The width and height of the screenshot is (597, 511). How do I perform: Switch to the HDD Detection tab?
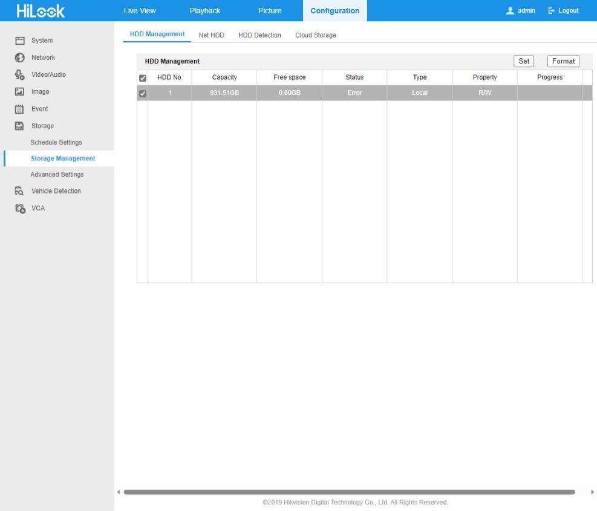(259, 35)
